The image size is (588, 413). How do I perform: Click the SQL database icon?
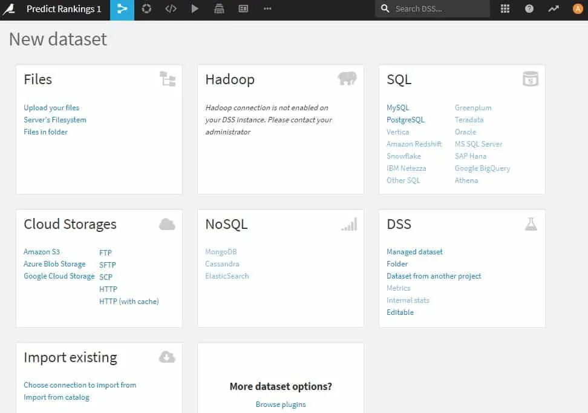[531, 79]
